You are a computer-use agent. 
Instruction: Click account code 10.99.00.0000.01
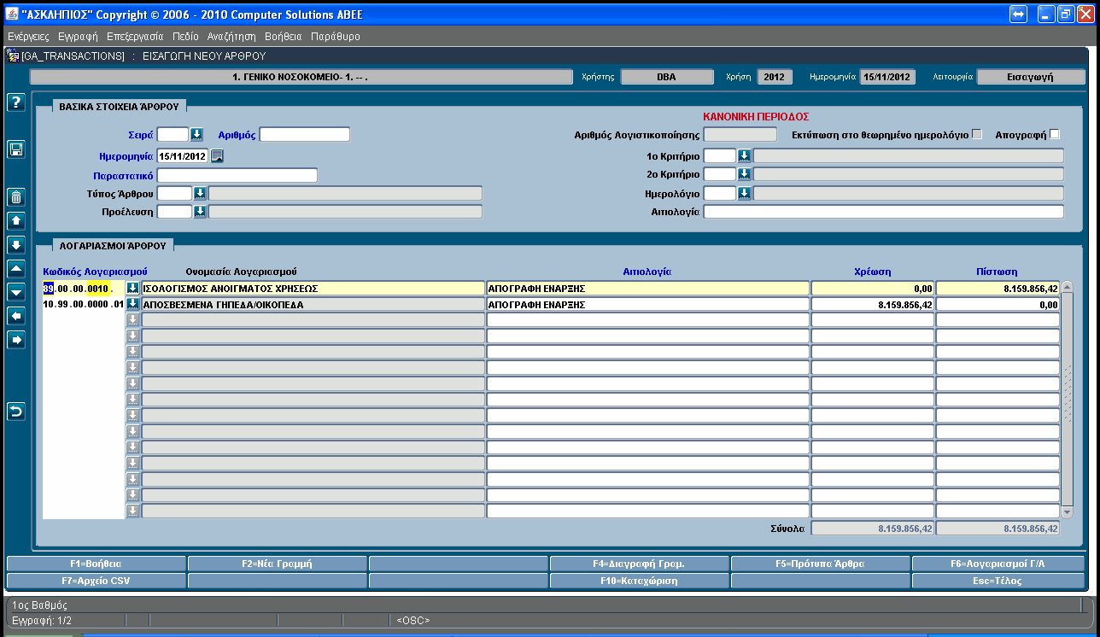click(x=84, y=304)
